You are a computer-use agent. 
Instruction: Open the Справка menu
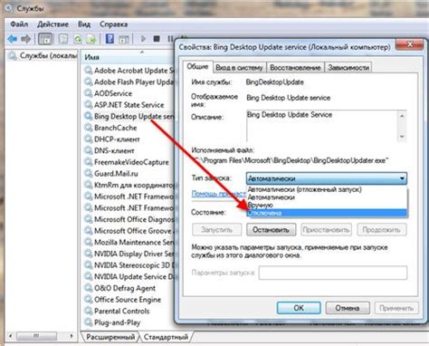[113, 24]
